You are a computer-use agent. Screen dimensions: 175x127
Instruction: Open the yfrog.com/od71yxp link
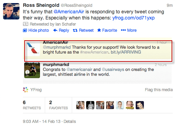pos(133,18)
